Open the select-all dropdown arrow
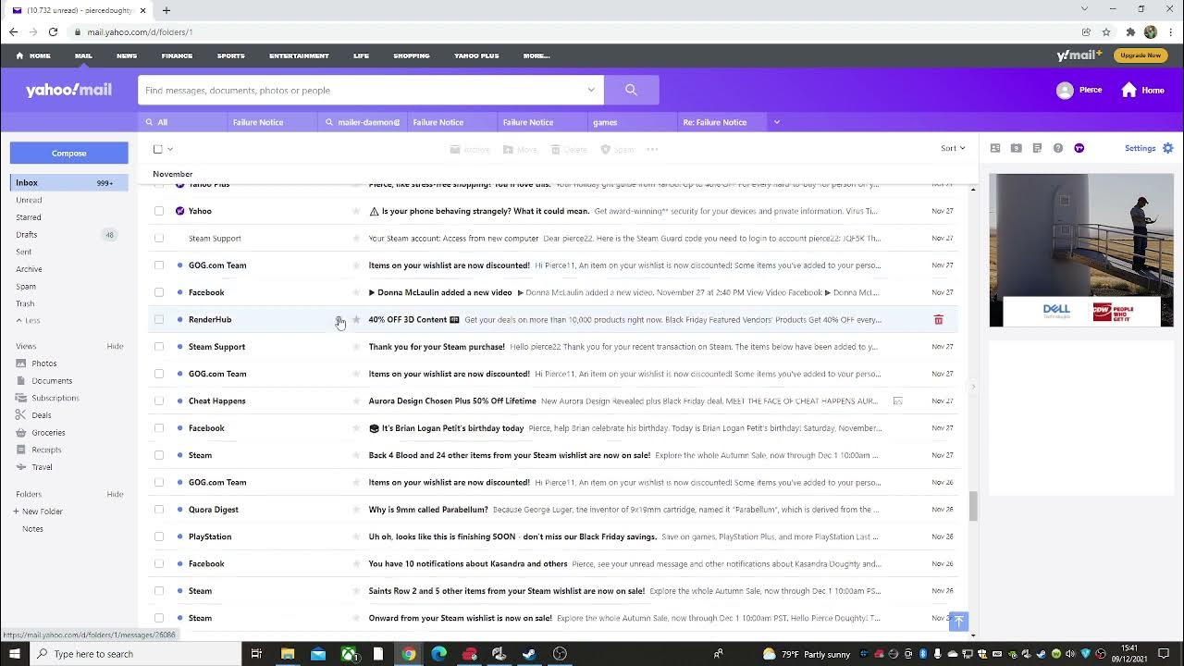 click(170, 149)
